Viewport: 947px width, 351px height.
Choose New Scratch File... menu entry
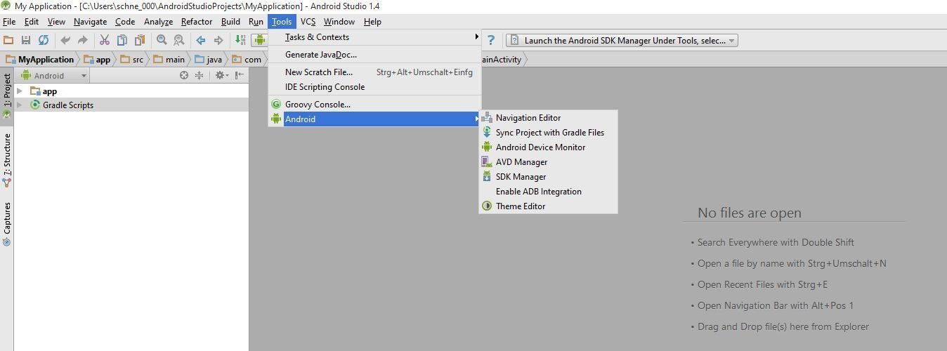[374, 72]
